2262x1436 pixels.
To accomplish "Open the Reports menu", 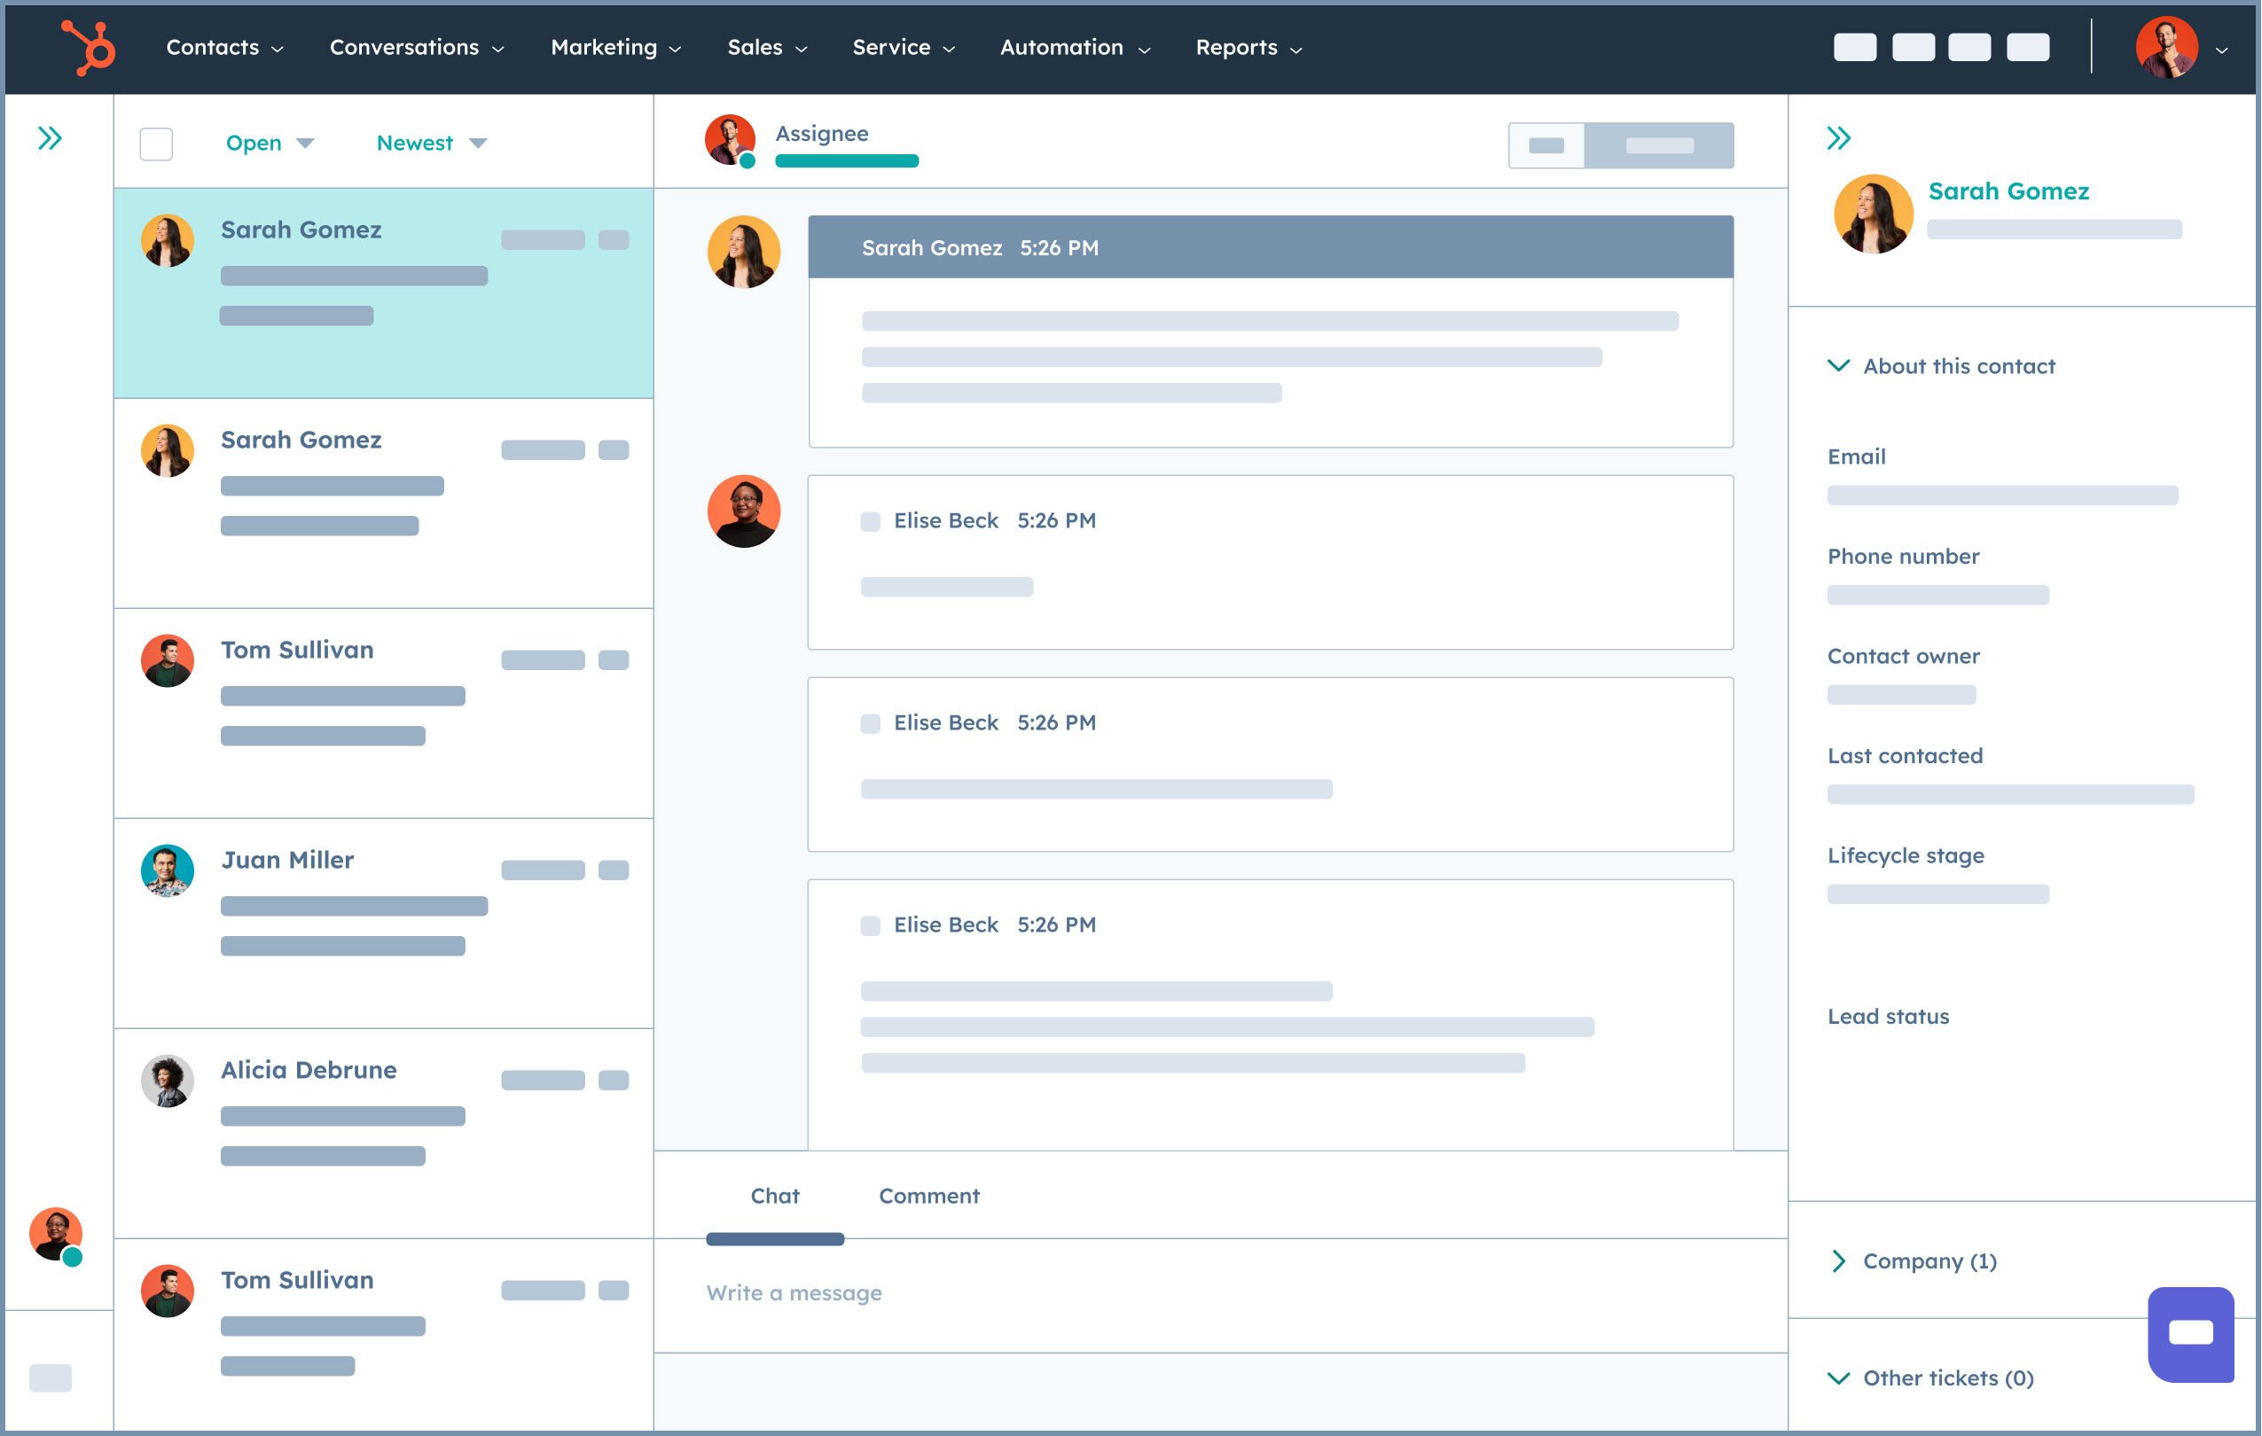I will (x=1243, y=46).
